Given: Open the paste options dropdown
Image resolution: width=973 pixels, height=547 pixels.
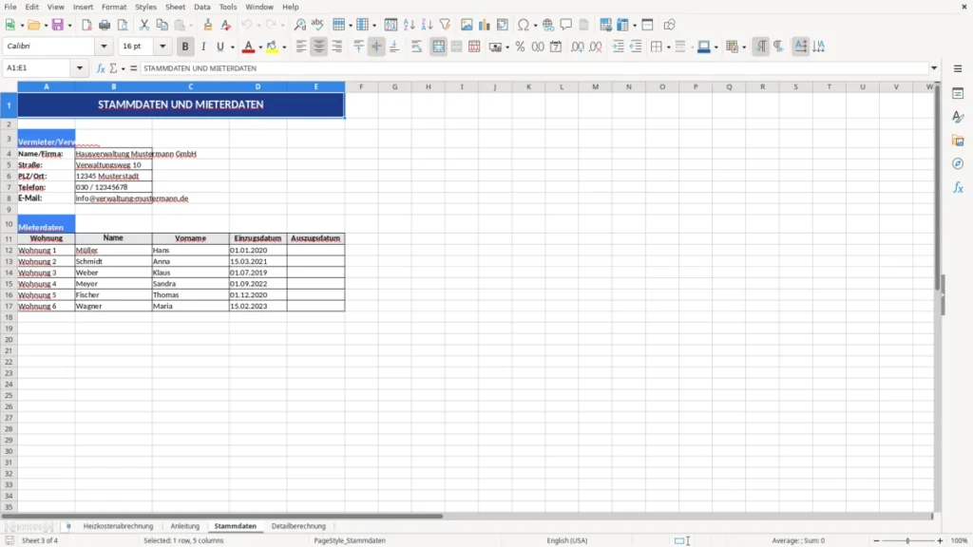Looking at the screenshot, I should [x=190, y=25].
